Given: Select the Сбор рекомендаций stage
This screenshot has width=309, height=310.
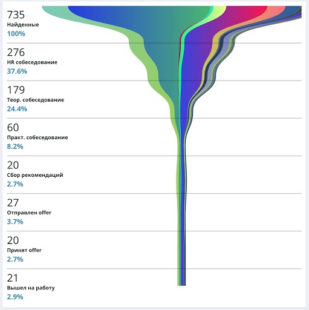Looking at the screenshot, I should tap(35, 175).
